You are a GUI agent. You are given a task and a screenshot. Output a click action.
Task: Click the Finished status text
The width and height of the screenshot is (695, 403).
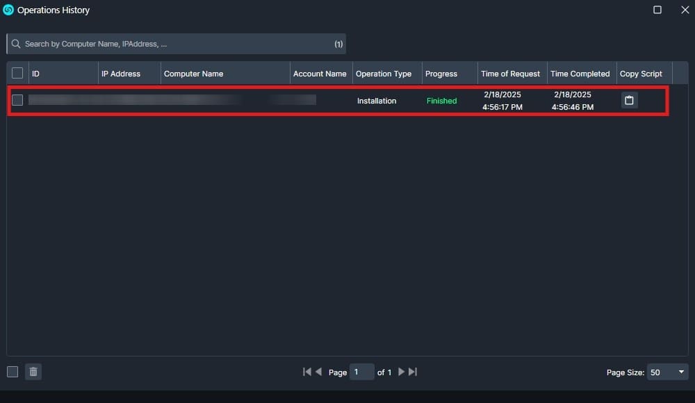[441, 101]
